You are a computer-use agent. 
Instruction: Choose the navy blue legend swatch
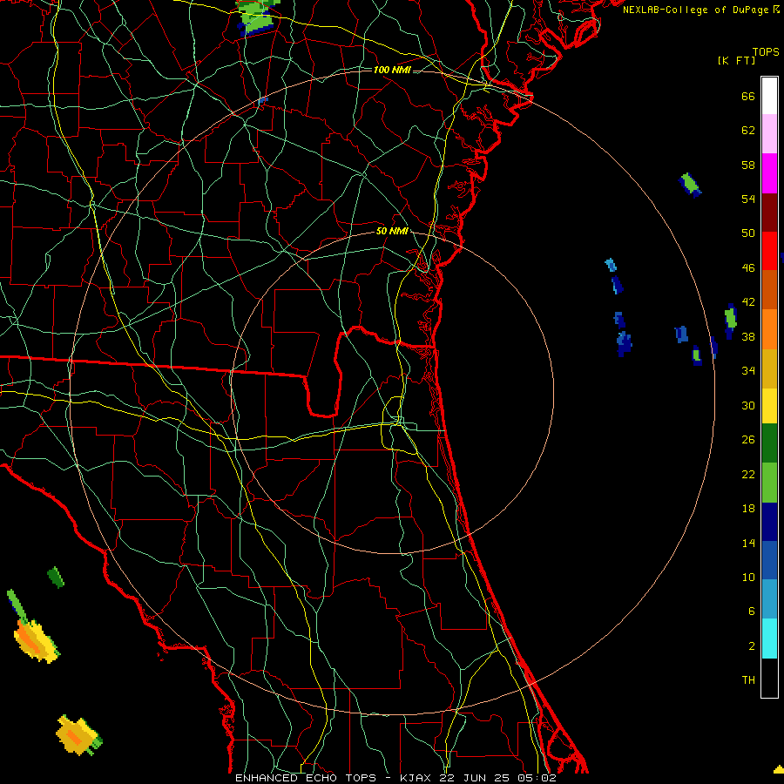pyautogui.click(x=769, y=522)
